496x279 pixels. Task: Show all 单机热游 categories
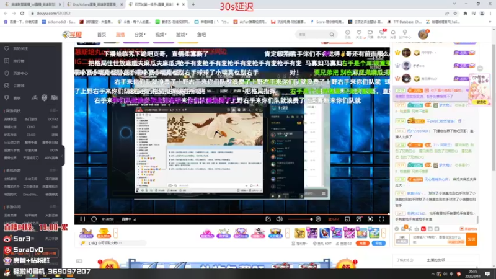[53, 170]
